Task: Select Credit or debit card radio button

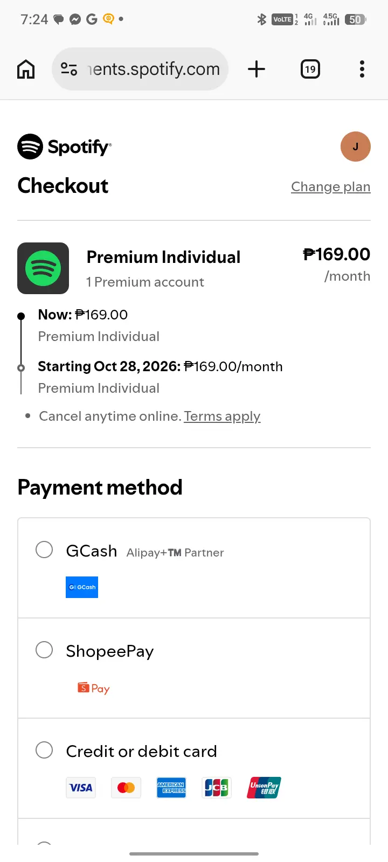Action: tap(44, 750)
